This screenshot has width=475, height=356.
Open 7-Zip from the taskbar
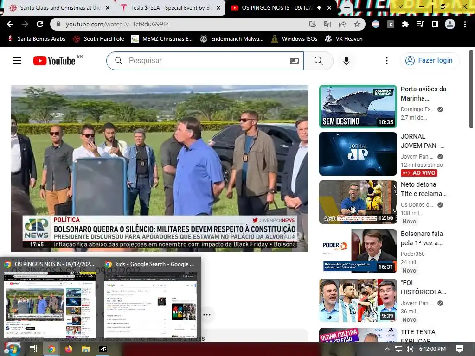tap(103, 349)
